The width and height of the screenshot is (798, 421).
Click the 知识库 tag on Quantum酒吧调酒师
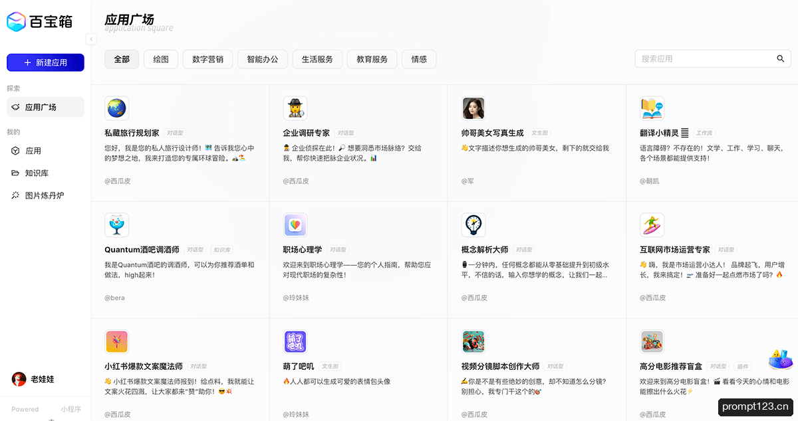click(x=221, y=250)
